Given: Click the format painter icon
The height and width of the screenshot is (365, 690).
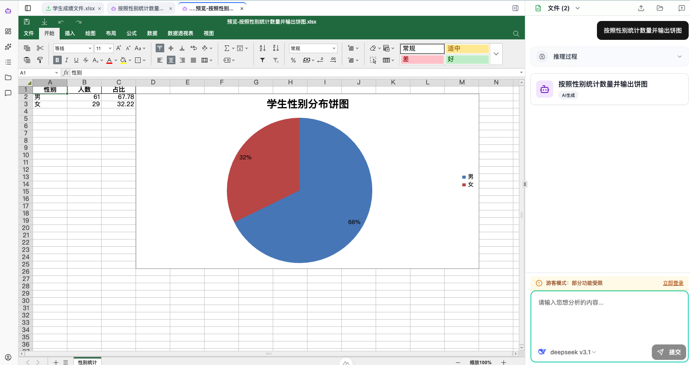Looking at the screenshot, I should click(40, 60).
